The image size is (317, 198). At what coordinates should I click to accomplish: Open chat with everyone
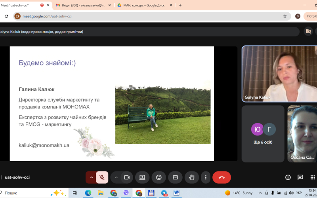pos(300,177)
